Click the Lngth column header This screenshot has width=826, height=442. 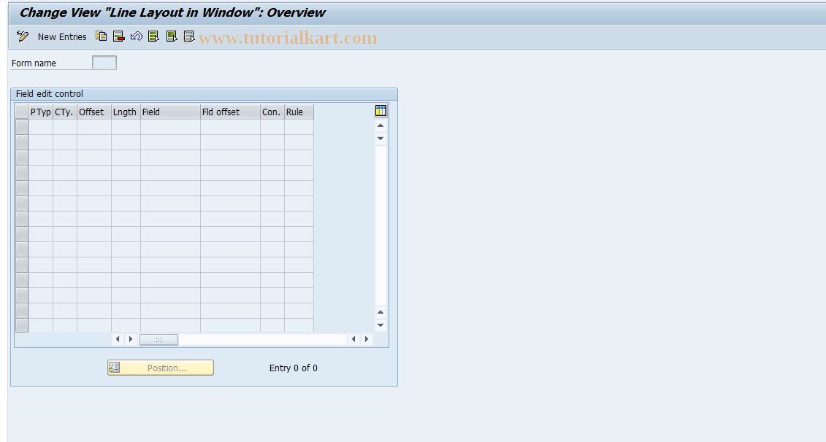pos(126,112)
